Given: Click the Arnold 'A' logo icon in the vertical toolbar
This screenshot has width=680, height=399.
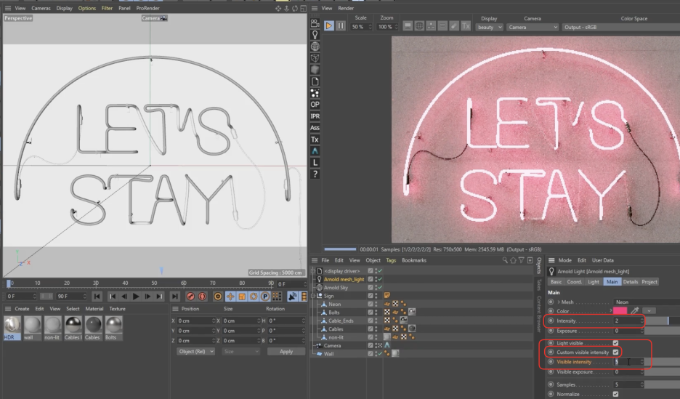Looking at the screenshot, I should (x=315, y=151).
